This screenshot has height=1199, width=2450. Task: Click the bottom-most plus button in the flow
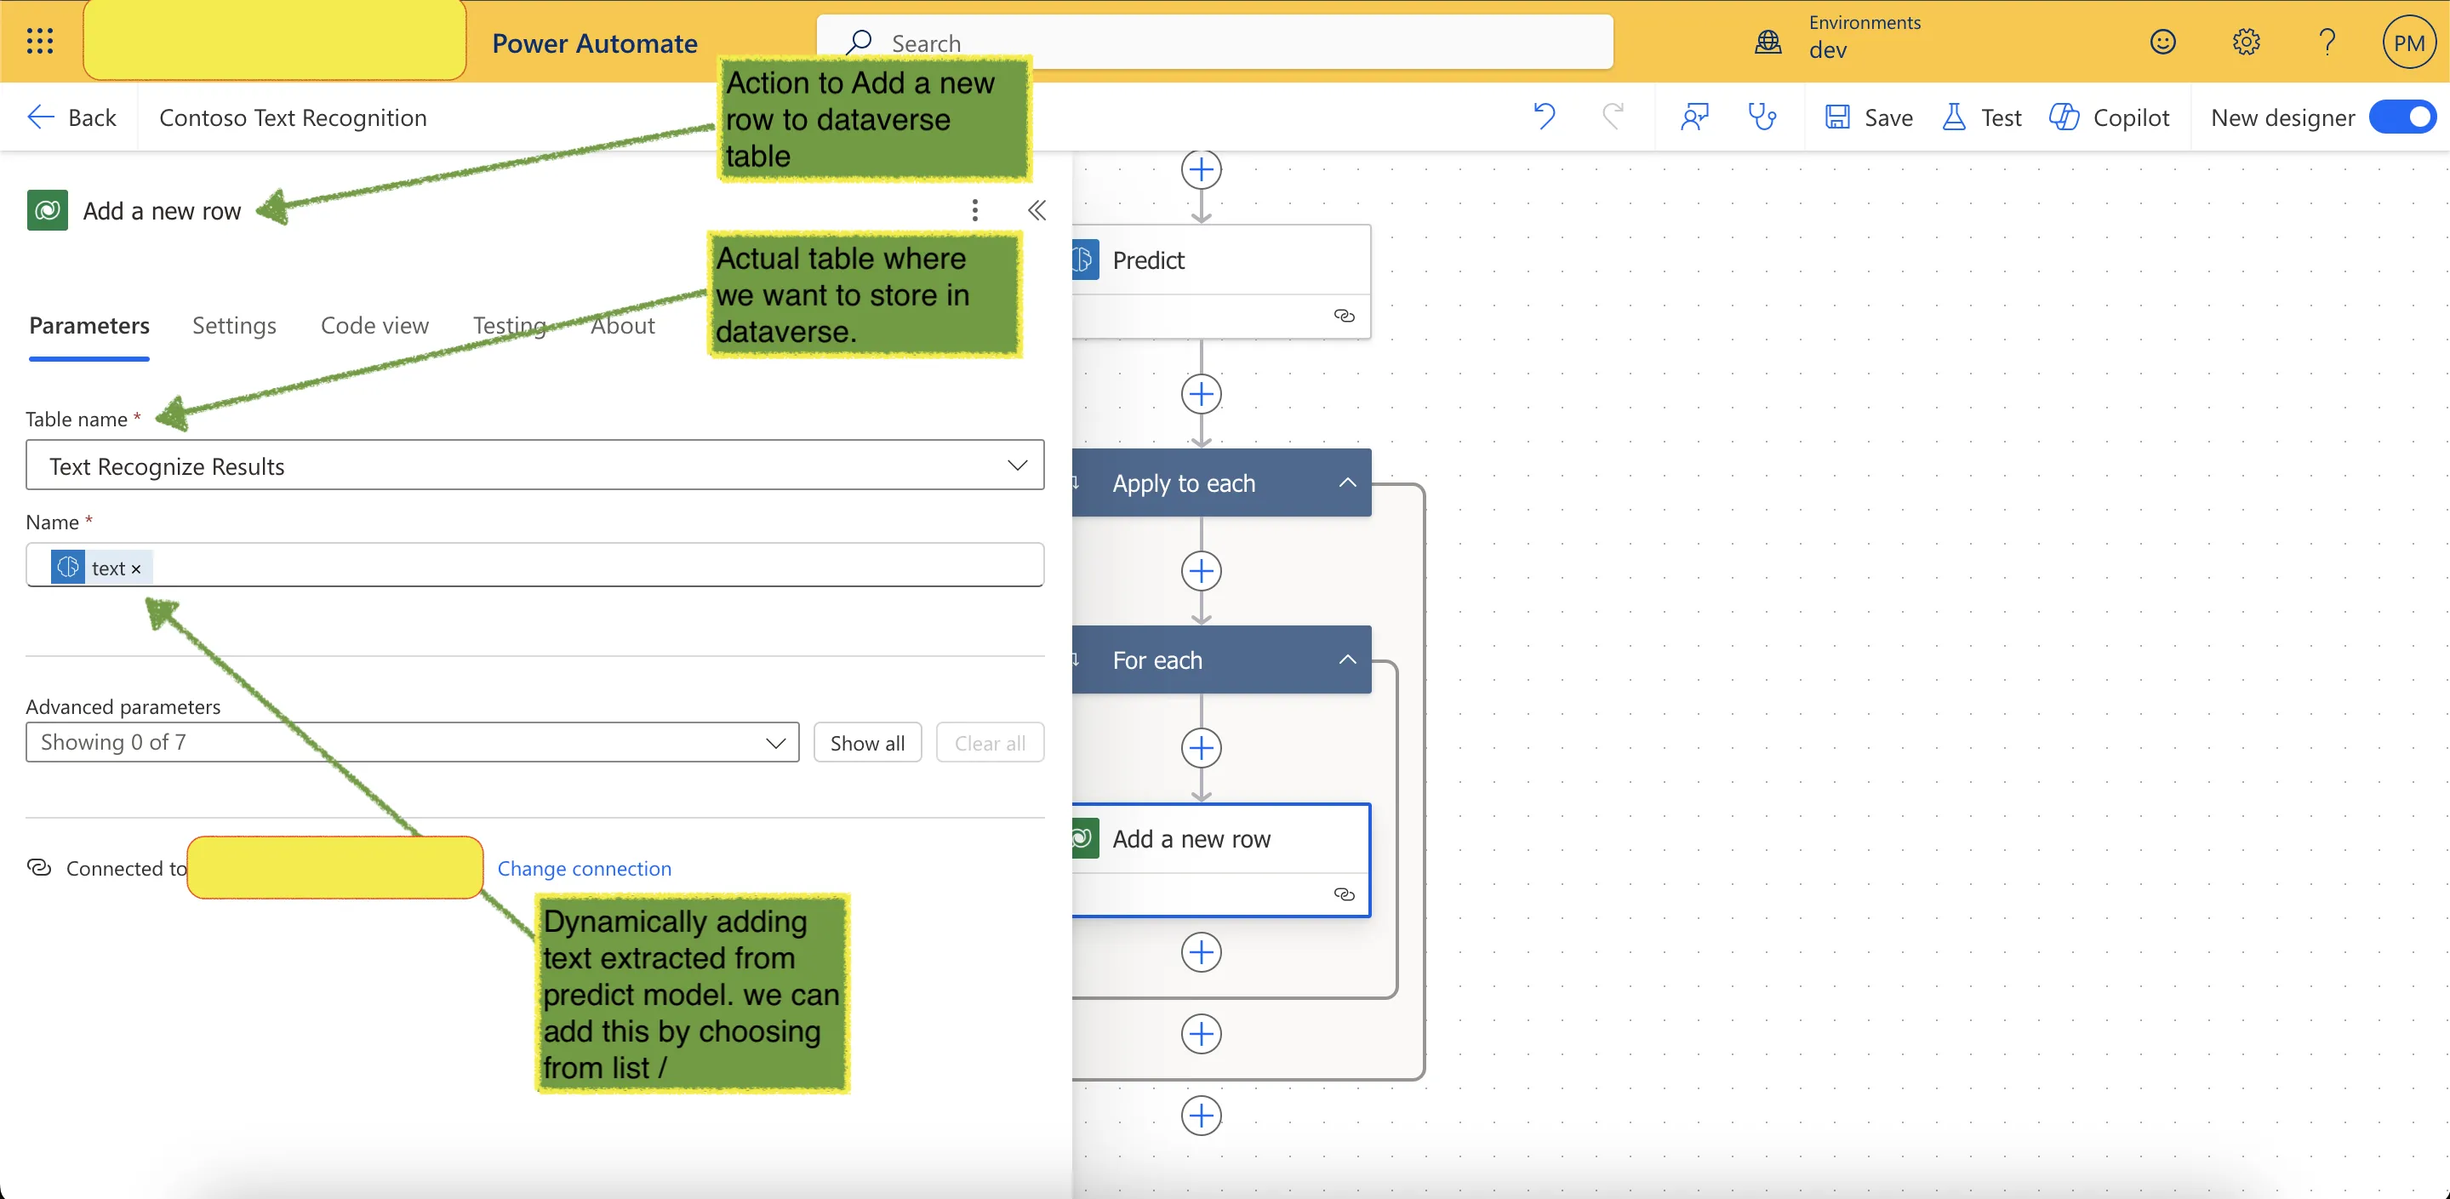pyautogui.click(x=1202, y=1116)
